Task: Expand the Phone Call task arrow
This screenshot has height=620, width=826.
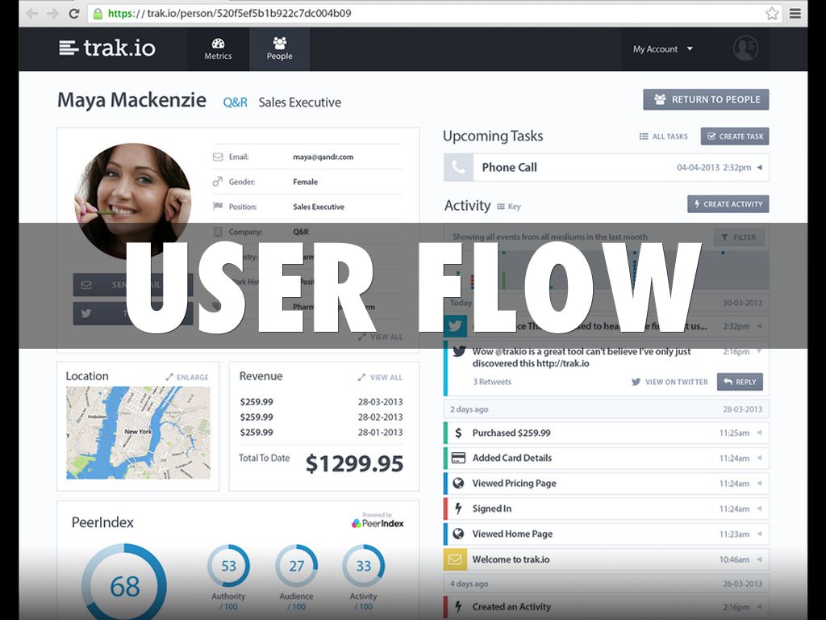Action: [x=759, y=168]
